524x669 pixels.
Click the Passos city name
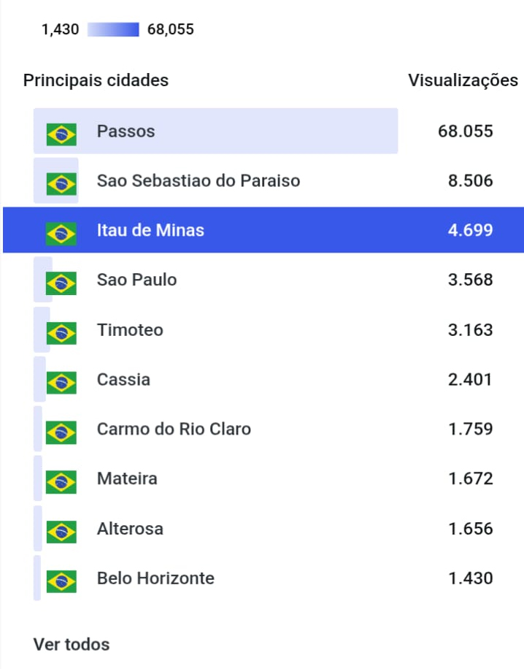coord(126,131)
